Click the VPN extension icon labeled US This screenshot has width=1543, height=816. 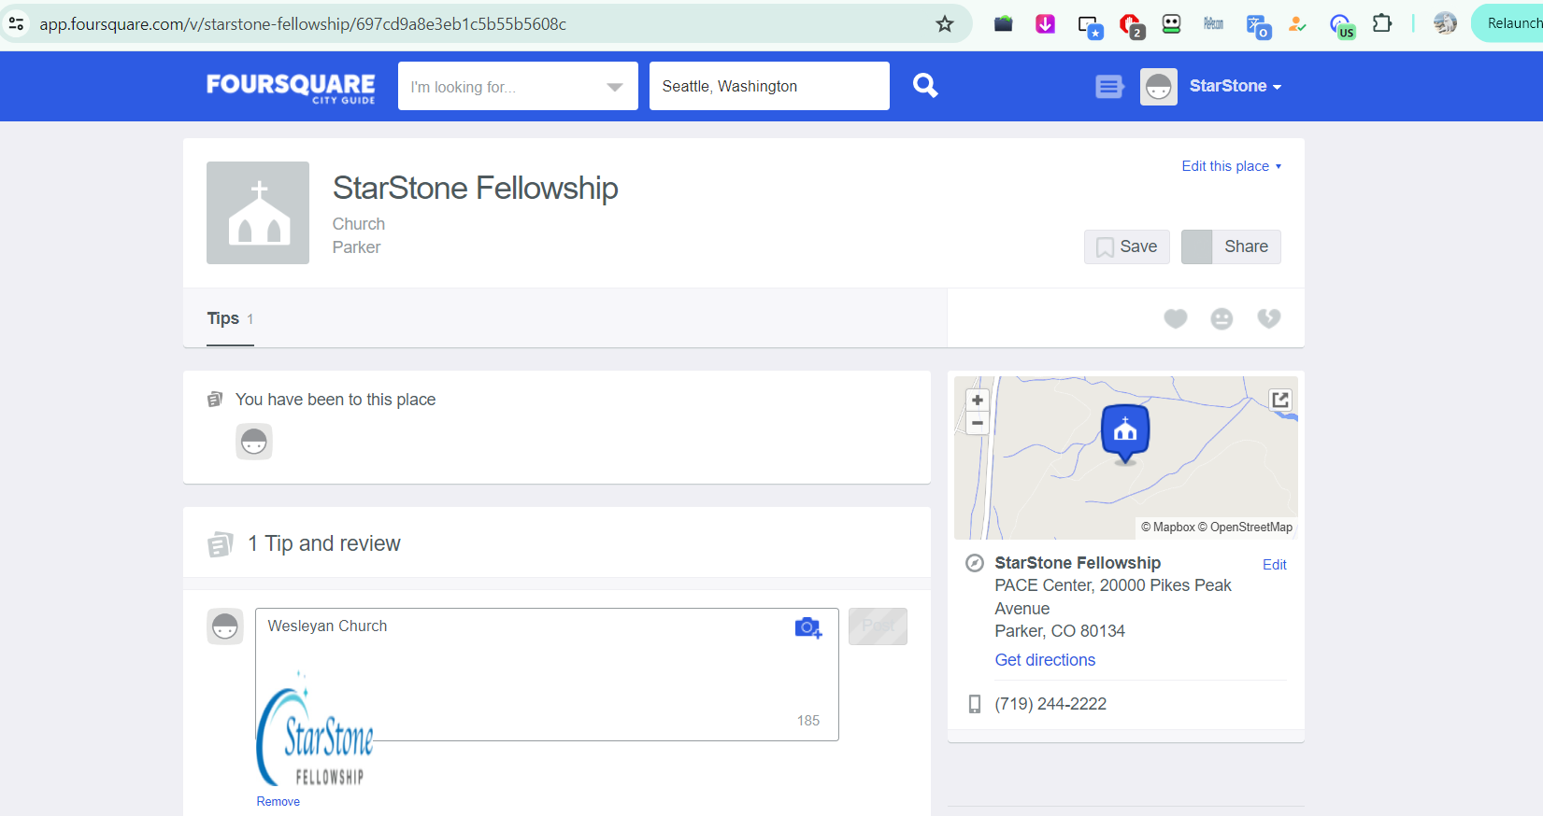click(x=1342, y=26)
